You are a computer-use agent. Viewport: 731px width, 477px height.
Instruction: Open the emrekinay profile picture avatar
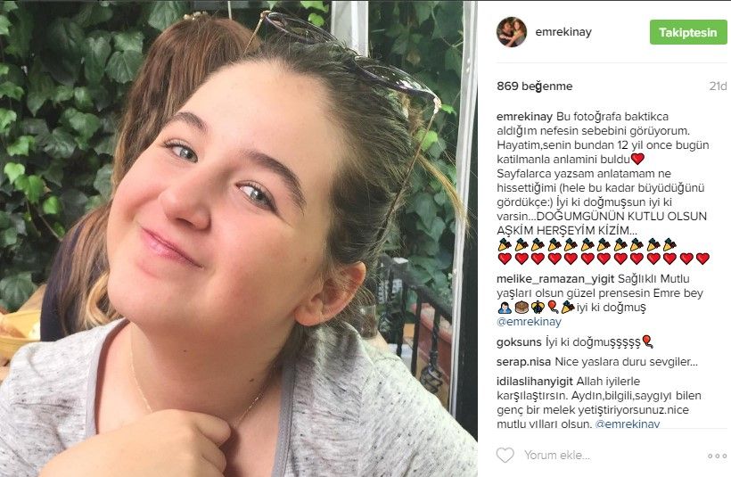512,32
